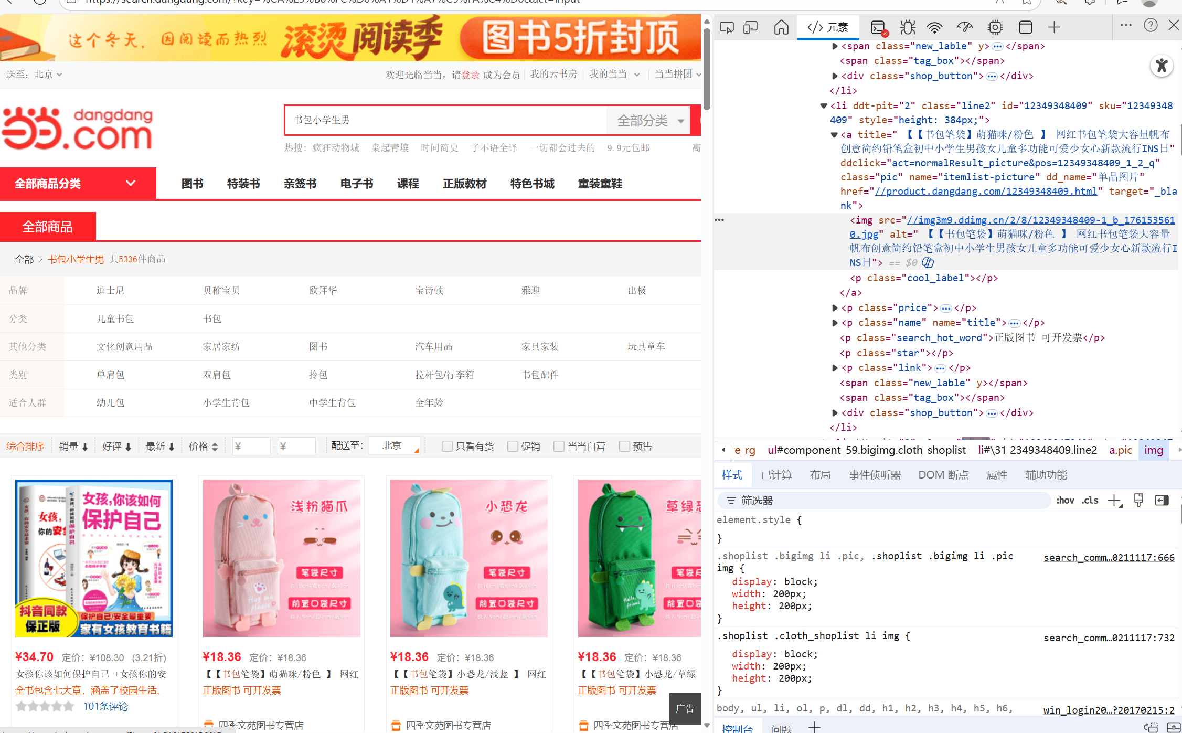
Task: Click the search input box
Action: [446, 120]
